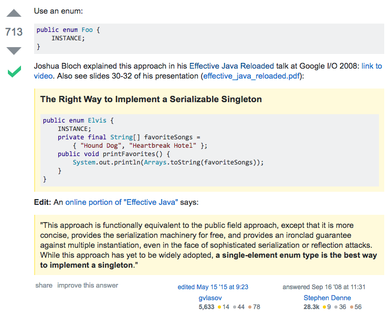
Task: Click Stephen Denne's 28.3k reputation score
Action: (311, 307)
